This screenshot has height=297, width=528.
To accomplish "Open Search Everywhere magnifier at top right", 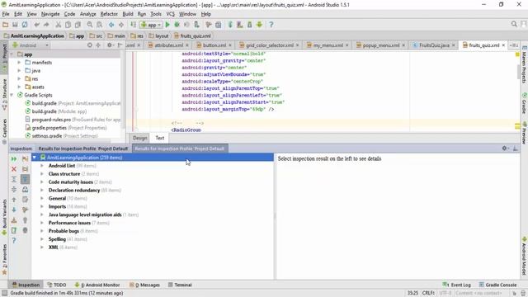I will point(514,24).
